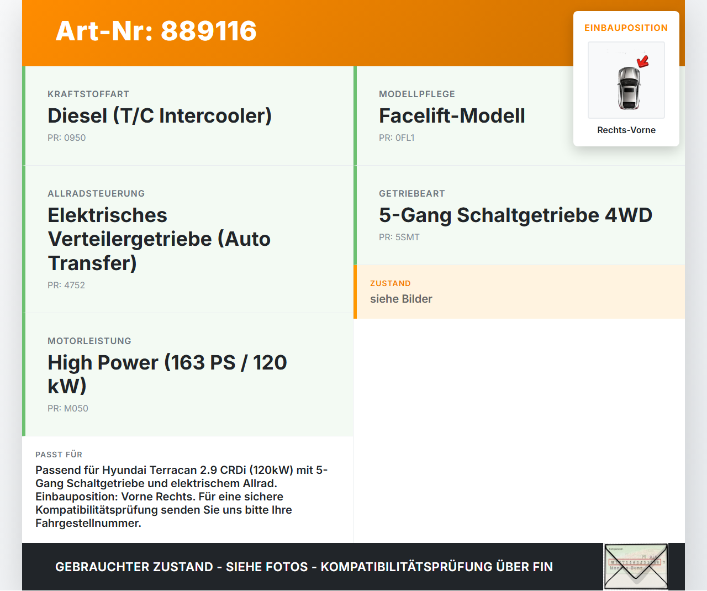Select 5-Gang Schaltgetriebe 4WD value
Screen dimensions: 707x591
516,215
